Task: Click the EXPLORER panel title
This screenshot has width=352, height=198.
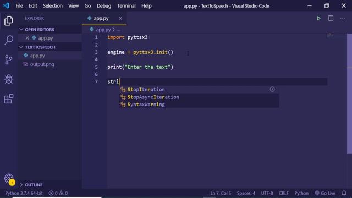Action: click(34, 18)
